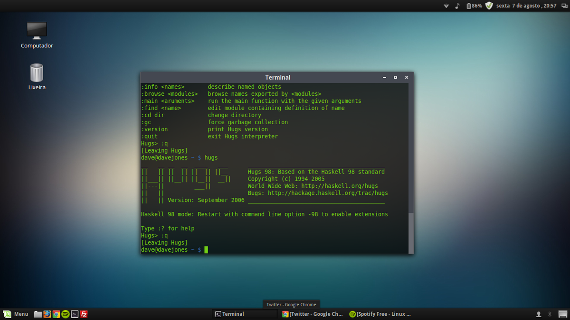Open the Linux Mint Menu
This screenshot has width=570, height=320.
(16, 314)
